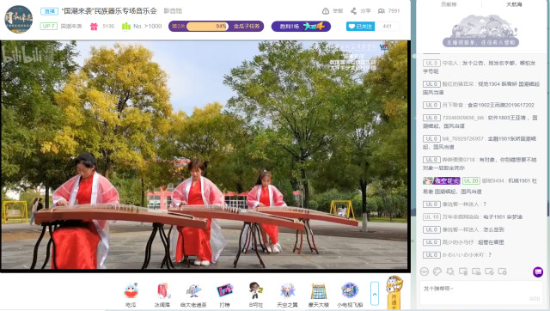Send the 小电视飞船 gift
The width and height of the screenshot is (550, 311).
[x=350, y=295]
